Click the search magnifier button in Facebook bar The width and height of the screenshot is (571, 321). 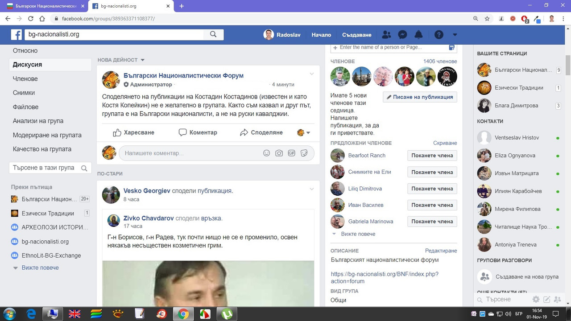(213, 34)
